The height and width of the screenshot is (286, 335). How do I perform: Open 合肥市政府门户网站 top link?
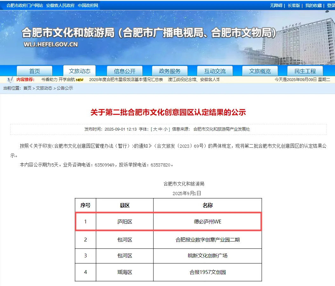click(x=25, y=5)
